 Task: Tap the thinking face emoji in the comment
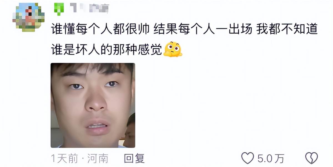pos(173,49)
